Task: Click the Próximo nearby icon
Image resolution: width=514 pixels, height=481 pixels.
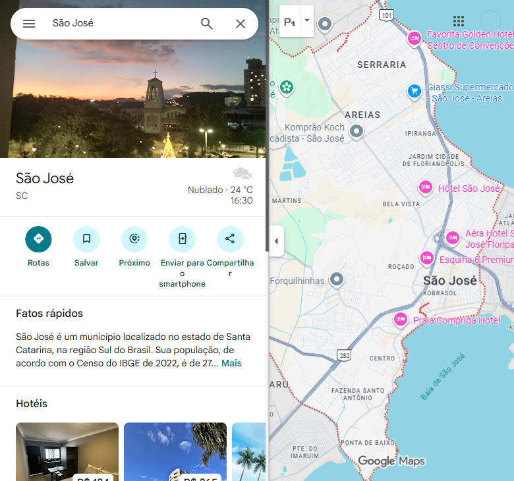Action: [x=134, y=239]
